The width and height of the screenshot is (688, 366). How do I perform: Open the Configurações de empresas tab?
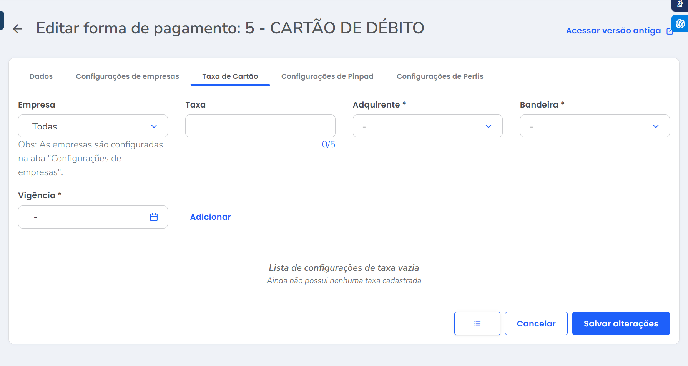pos(127,76)
